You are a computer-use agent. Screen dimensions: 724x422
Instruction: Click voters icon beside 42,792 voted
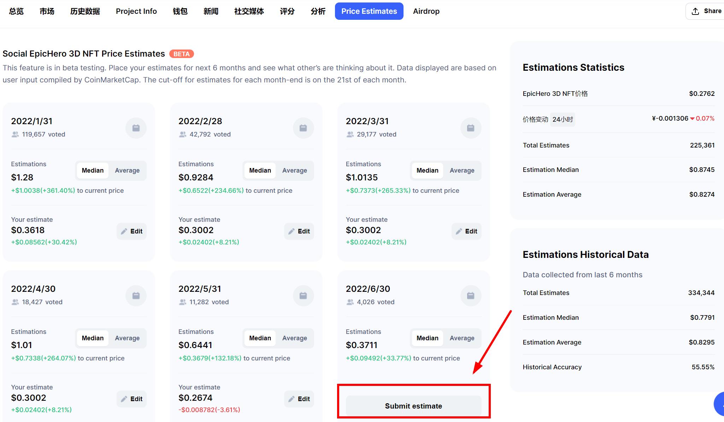click(183, 134)
